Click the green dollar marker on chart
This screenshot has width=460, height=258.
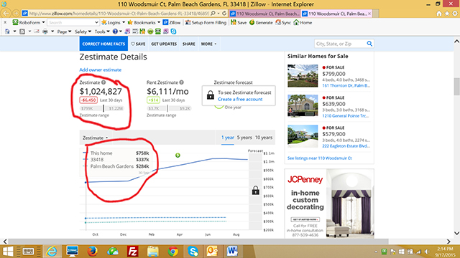(x=178, y=156)
